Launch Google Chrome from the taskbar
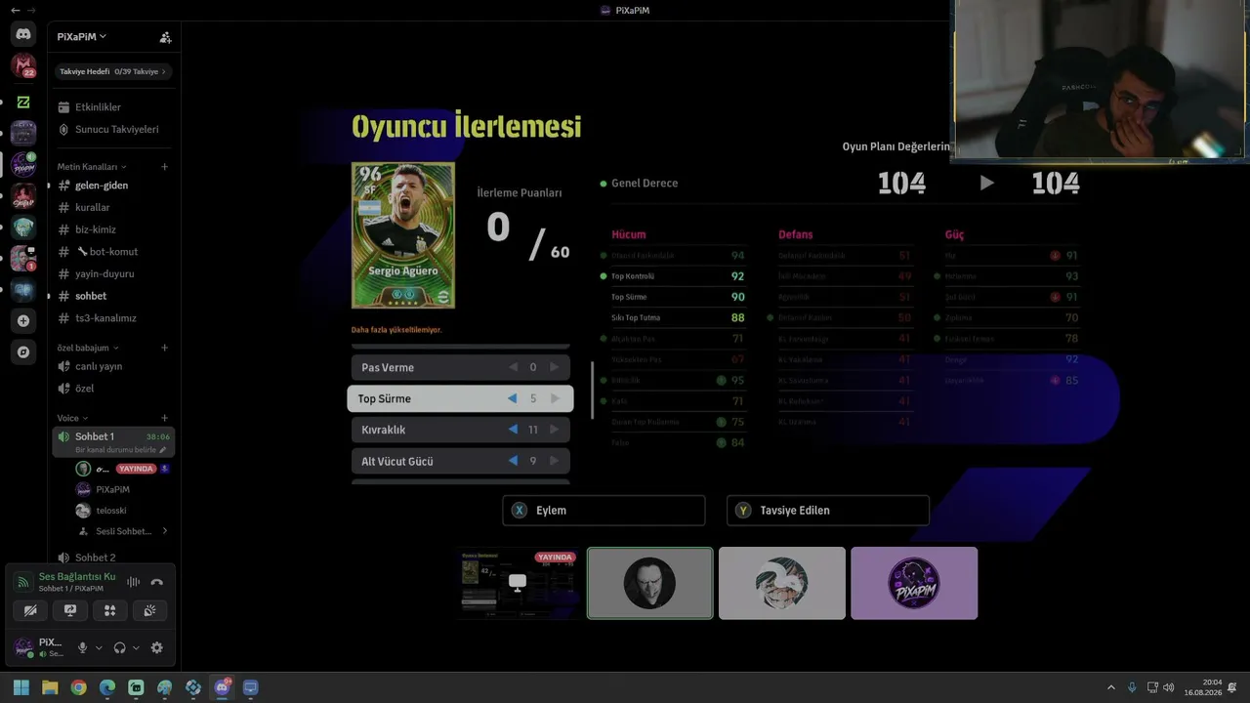Viewport: 1250px width, 703px height. (78, 687)
